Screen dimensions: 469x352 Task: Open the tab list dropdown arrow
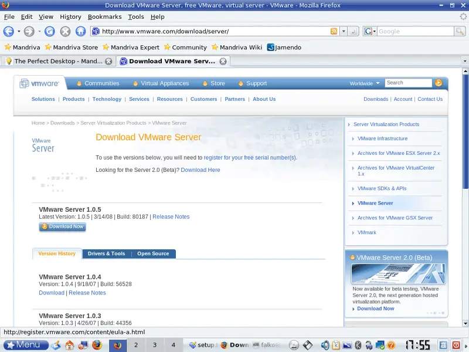(x=465, y=61)
